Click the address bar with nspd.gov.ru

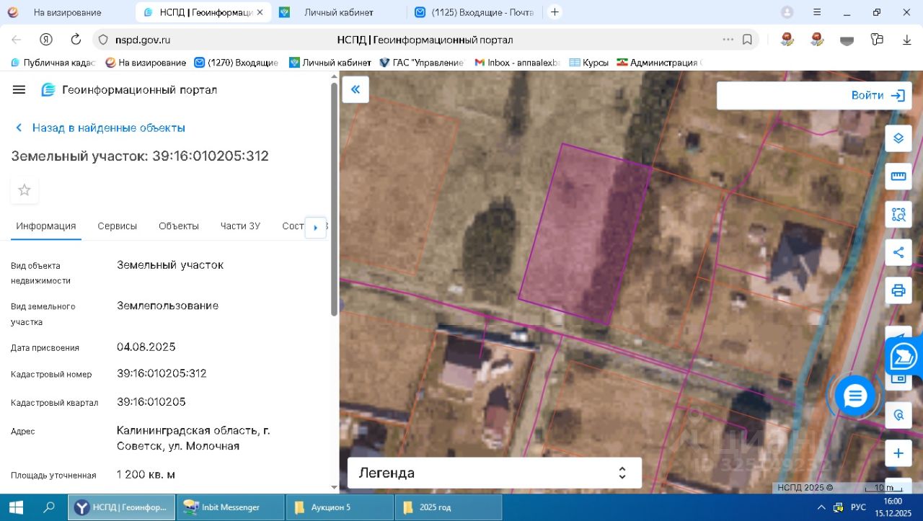click(425, 40)
